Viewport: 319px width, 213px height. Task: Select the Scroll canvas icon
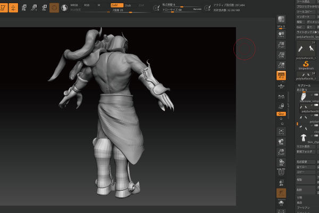tap(281, 35)
